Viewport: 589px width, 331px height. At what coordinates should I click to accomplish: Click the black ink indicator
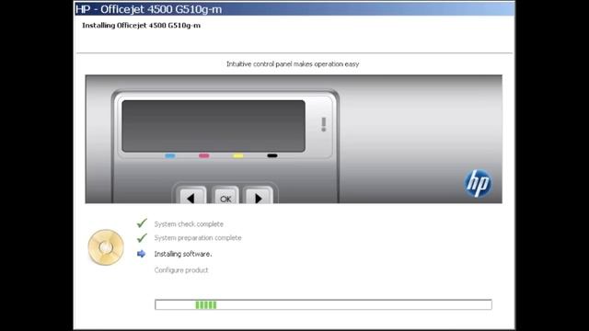click(x=272, y=155)
